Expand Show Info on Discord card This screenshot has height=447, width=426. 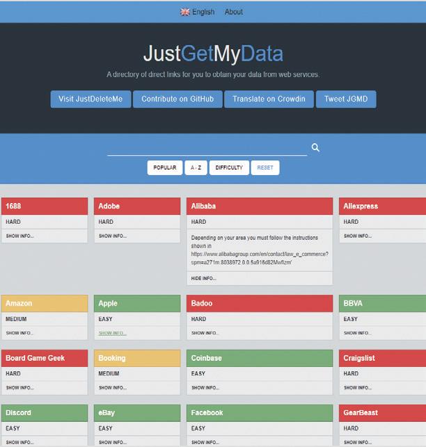coord(19,442)
